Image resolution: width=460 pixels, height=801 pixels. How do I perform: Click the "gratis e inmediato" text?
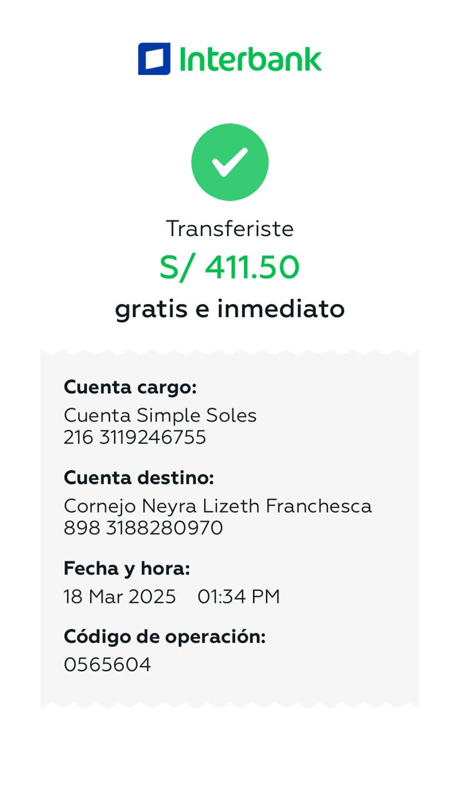[x=230, y=309]
